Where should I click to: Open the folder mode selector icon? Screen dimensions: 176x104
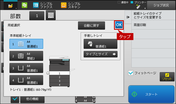click(x=11, y=6)
